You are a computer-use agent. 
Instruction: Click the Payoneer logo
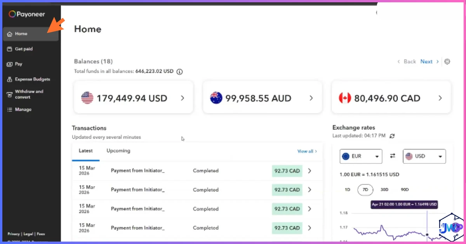click(x=27, y=14)
